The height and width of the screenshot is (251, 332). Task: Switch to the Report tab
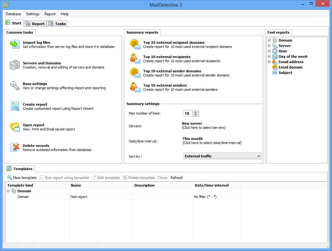click(35, 24)
